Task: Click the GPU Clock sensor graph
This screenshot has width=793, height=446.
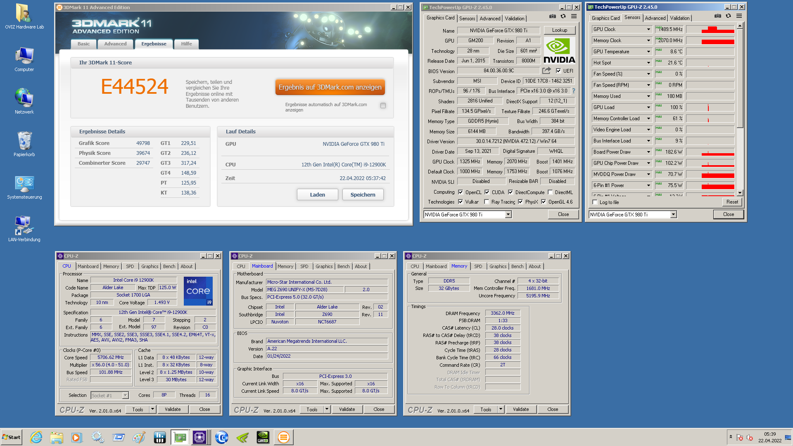Action: click(710, 29)
